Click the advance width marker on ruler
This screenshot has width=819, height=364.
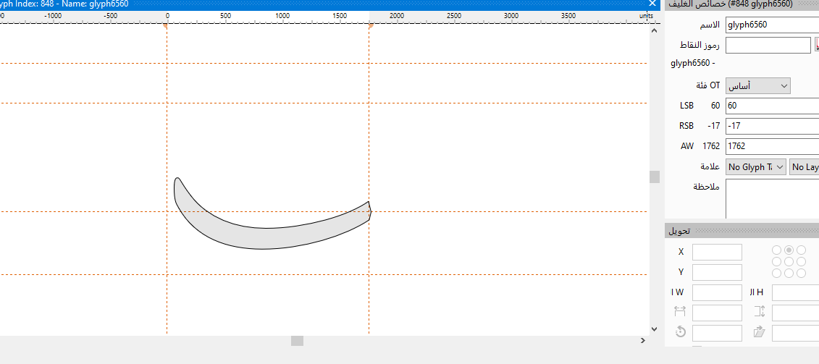pyautogui.click(x=371, y=26)
